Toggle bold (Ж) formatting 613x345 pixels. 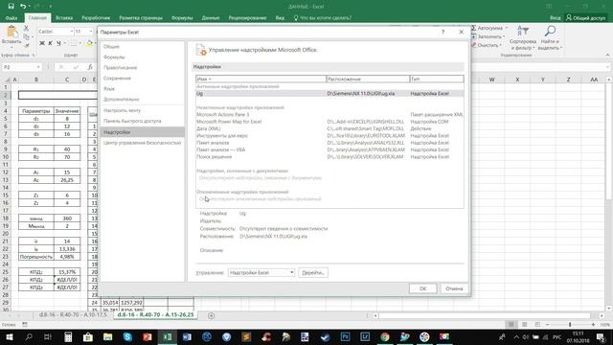tap(42, 43)
